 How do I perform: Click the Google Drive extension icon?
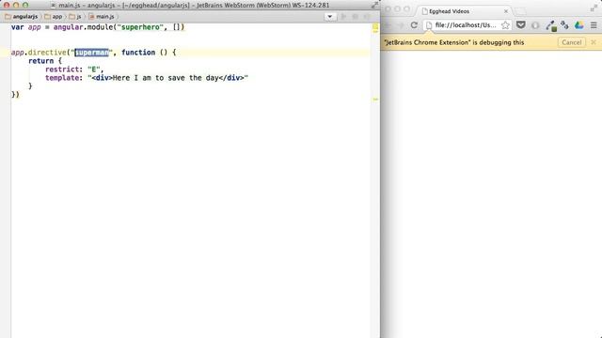coord(579,25)
